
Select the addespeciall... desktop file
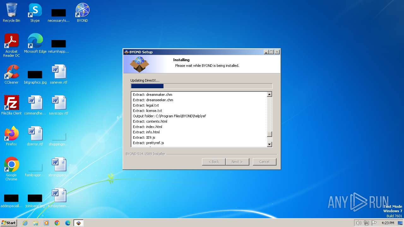point(11,201)
